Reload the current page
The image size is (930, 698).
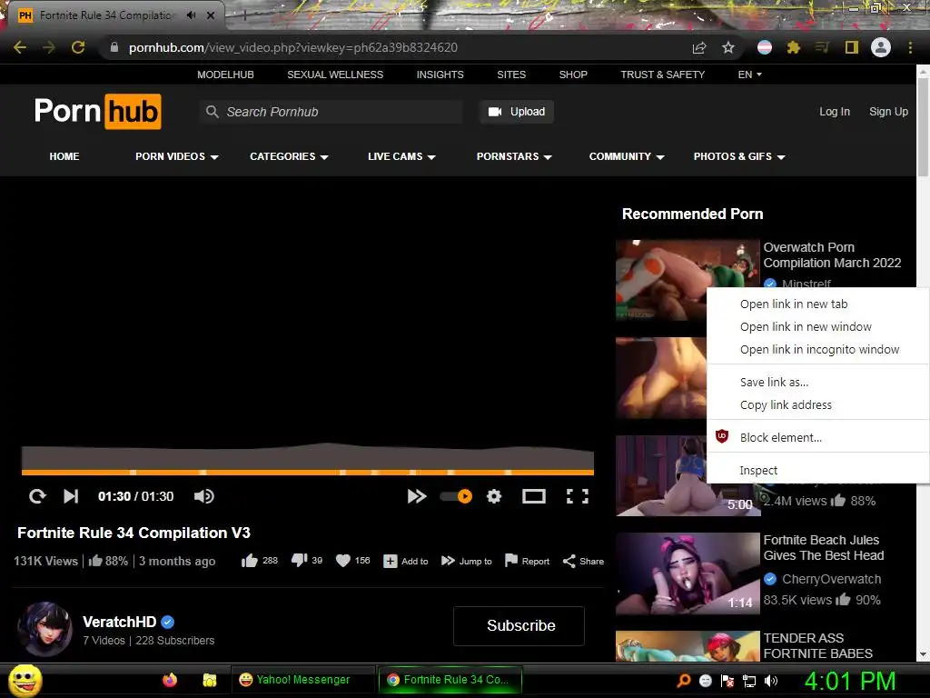click(x=78, y=47)
